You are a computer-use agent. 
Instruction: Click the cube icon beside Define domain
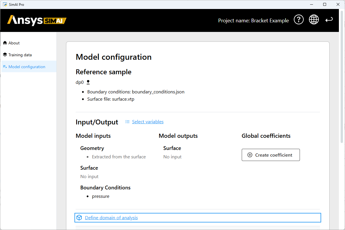point(79,218)
